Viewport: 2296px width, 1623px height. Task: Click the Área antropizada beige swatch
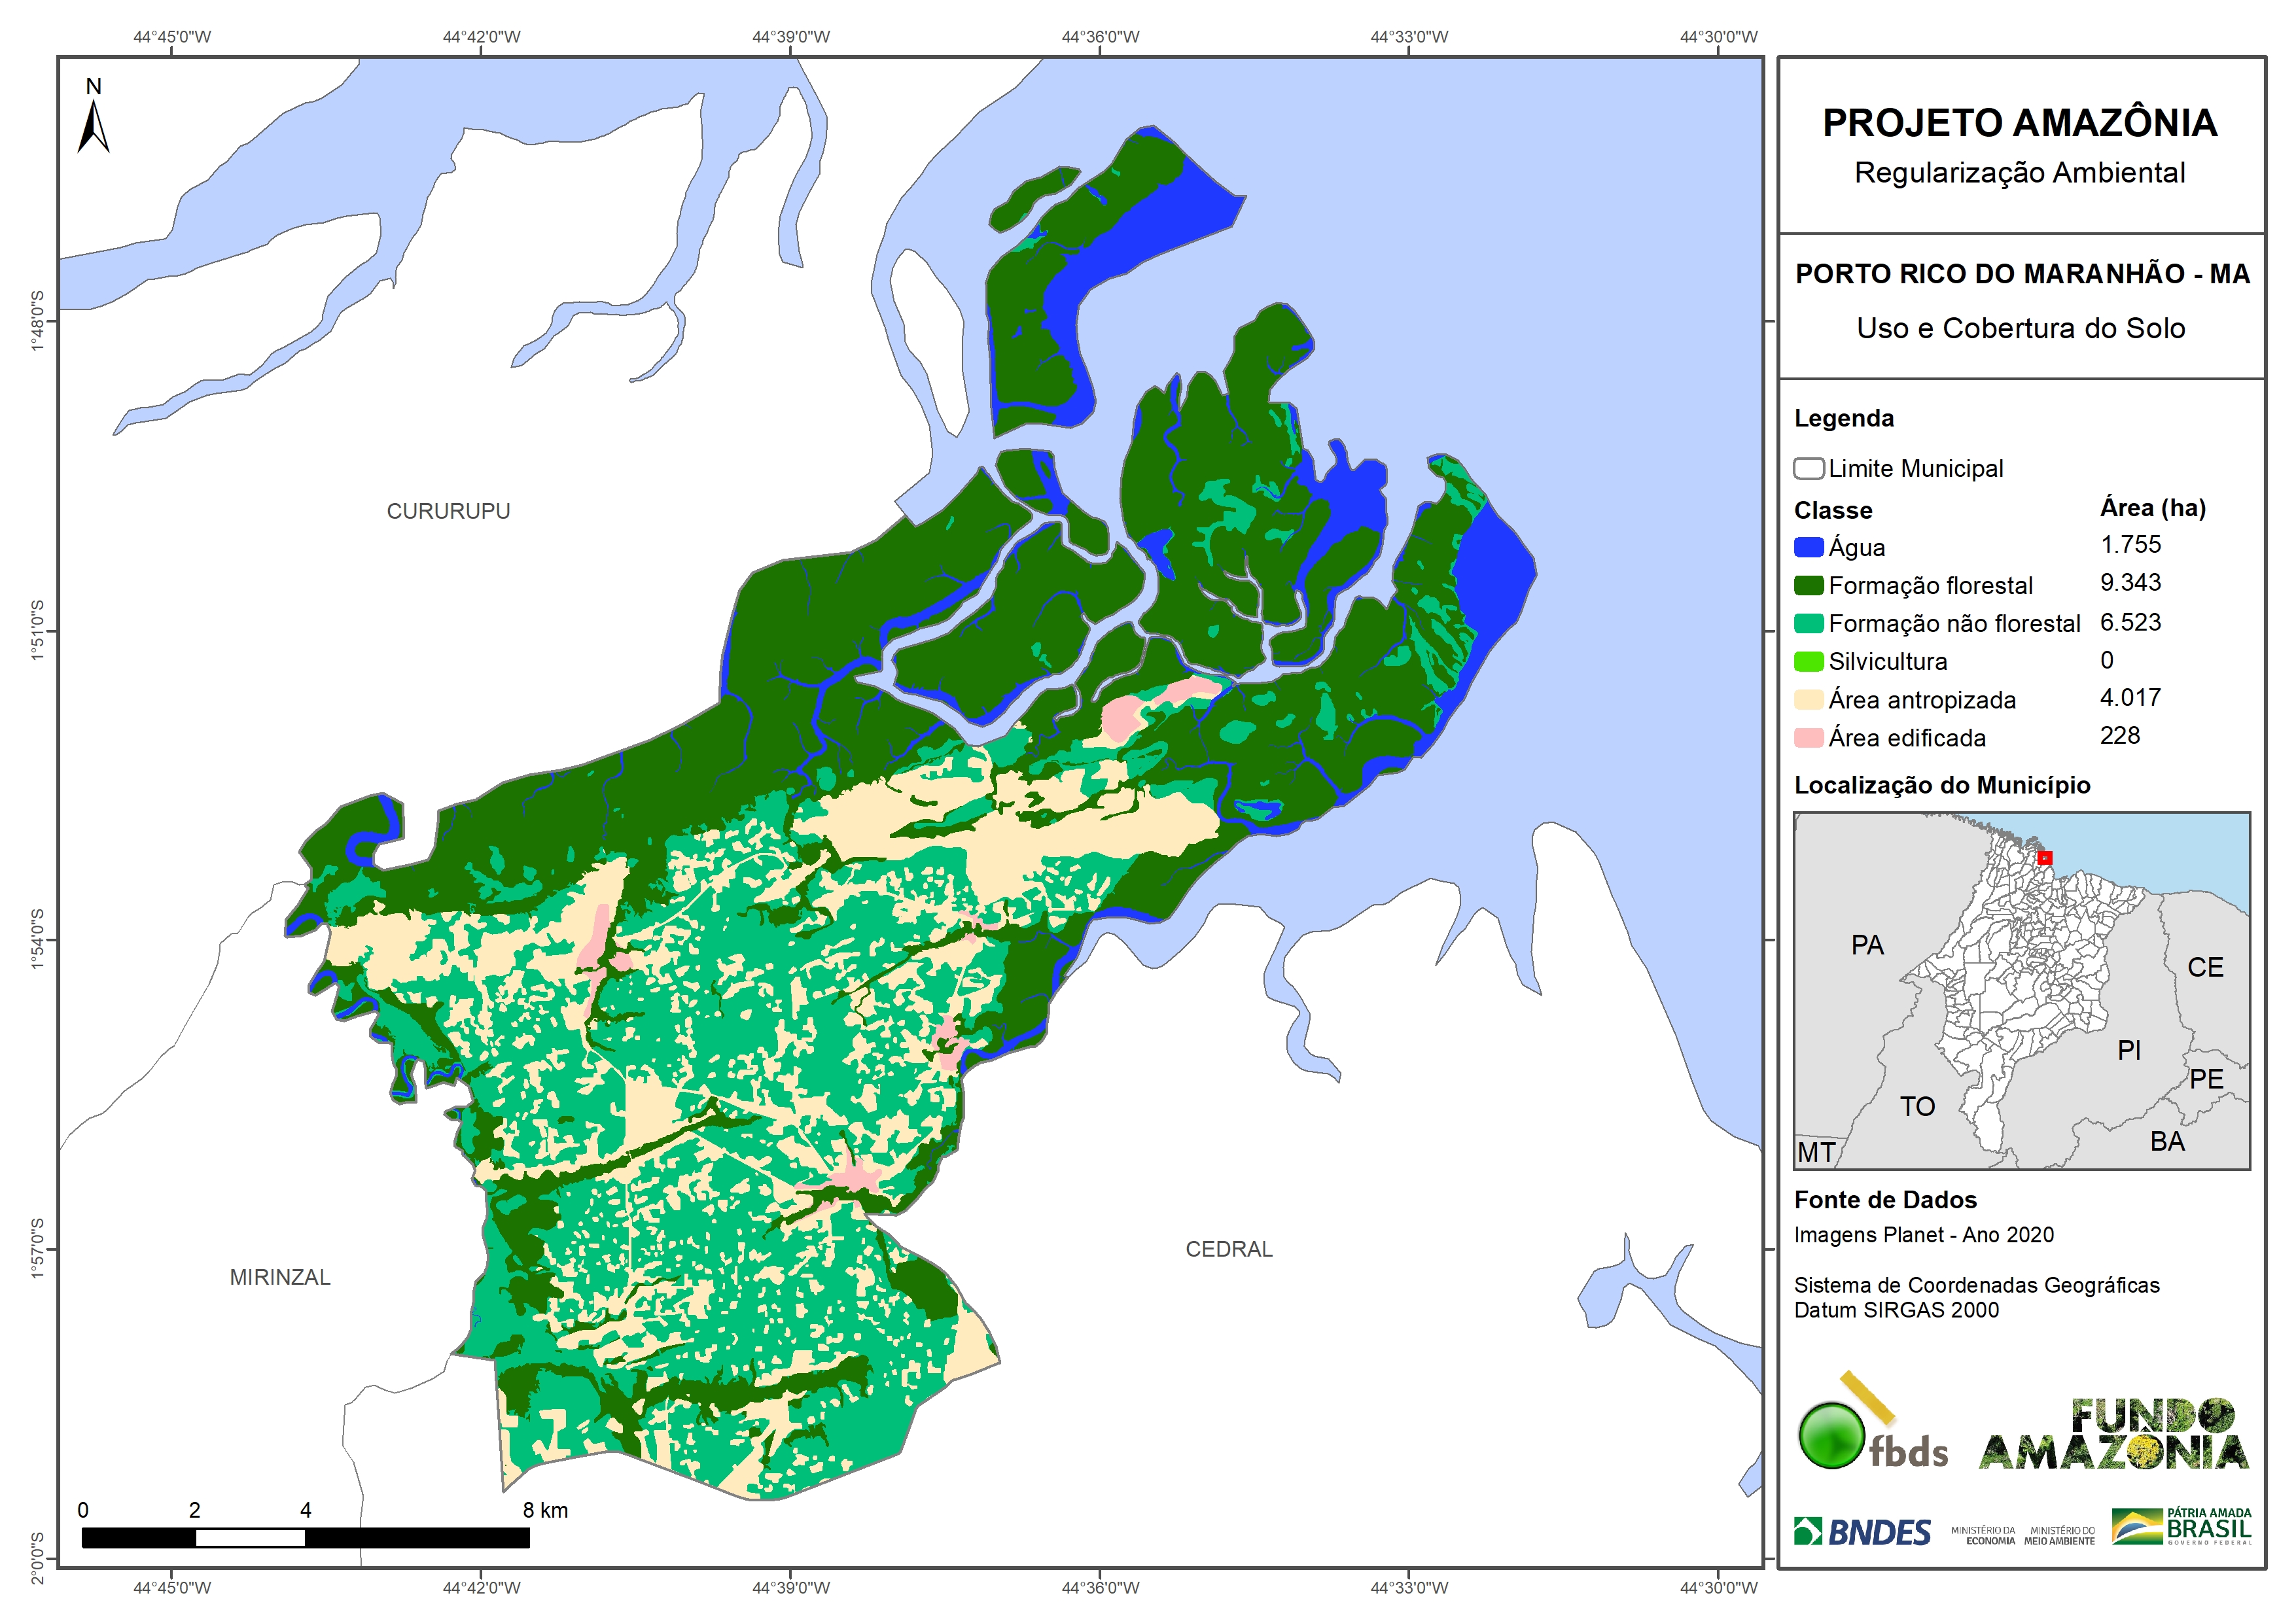point(1808,699)
